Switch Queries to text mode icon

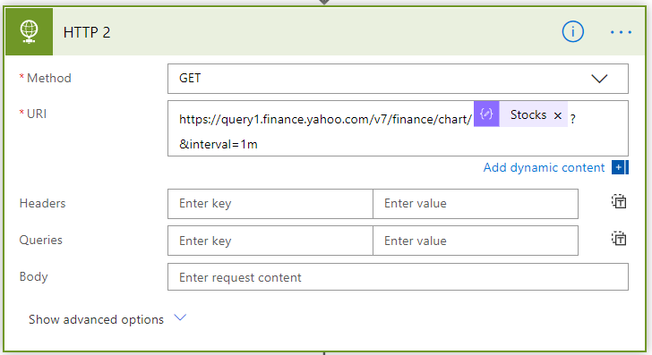[619, 239]
